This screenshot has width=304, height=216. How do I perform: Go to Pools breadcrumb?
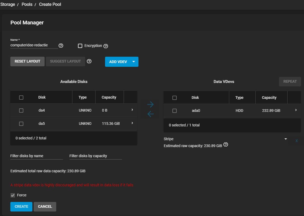(x=27, y=4)
